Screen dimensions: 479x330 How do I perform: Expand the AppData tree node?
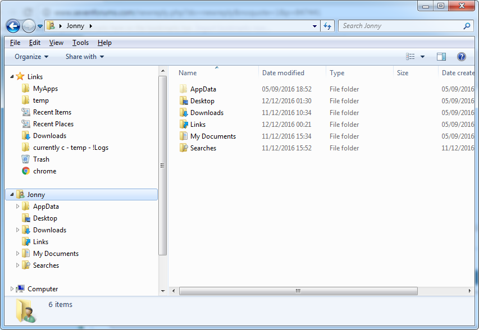[x=17, y=207]
